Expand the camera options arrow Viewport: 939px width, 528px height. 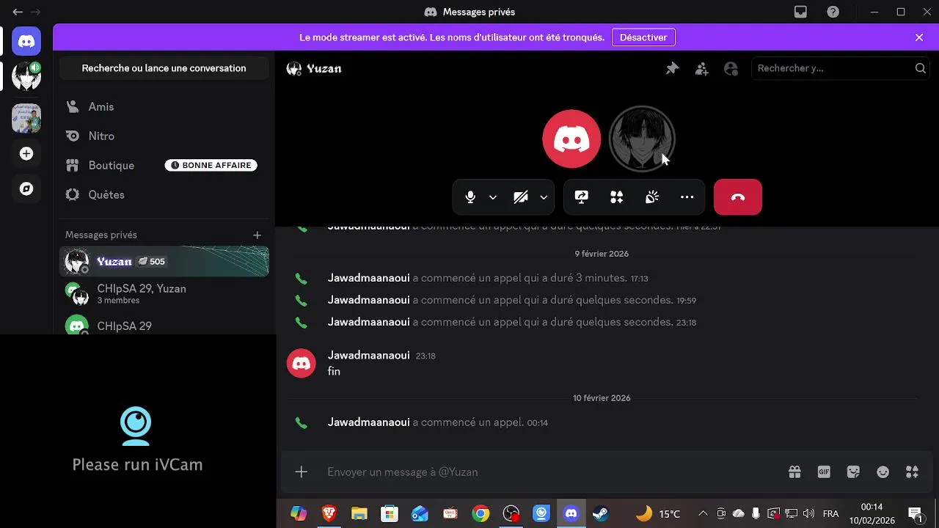544,197
